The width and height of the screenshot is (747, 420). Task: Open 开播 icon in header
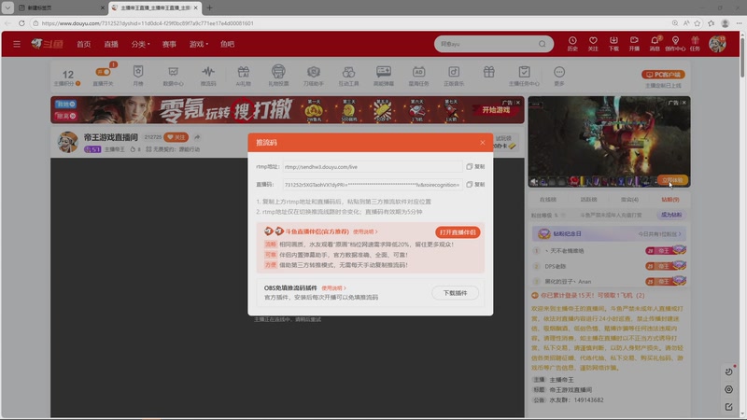(x=634, y=44)
